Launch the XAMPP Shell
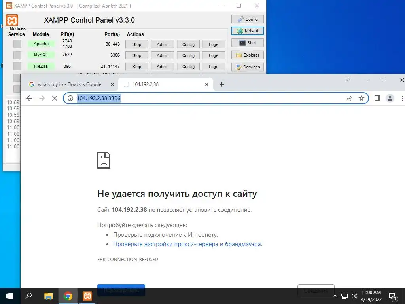 click(x=248, y=43)
